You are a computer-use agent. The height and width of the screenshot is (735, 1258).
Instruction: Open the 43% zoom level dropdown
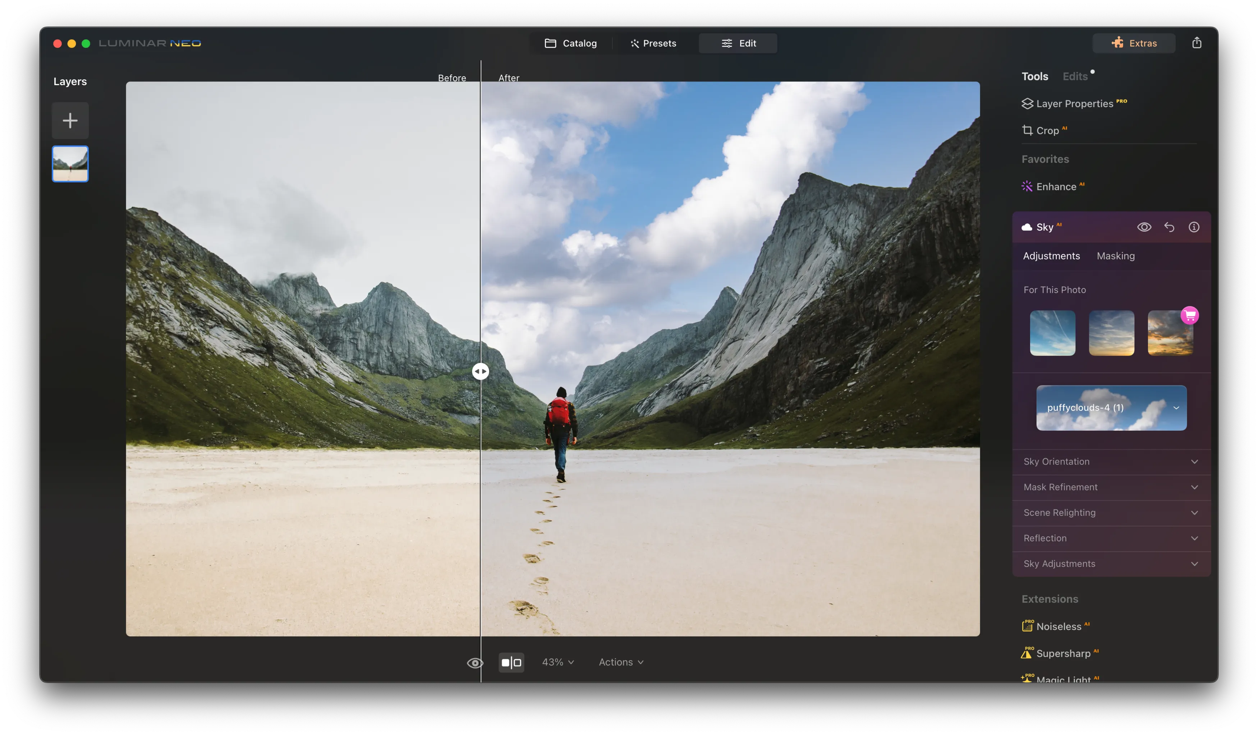coord(557,662)
